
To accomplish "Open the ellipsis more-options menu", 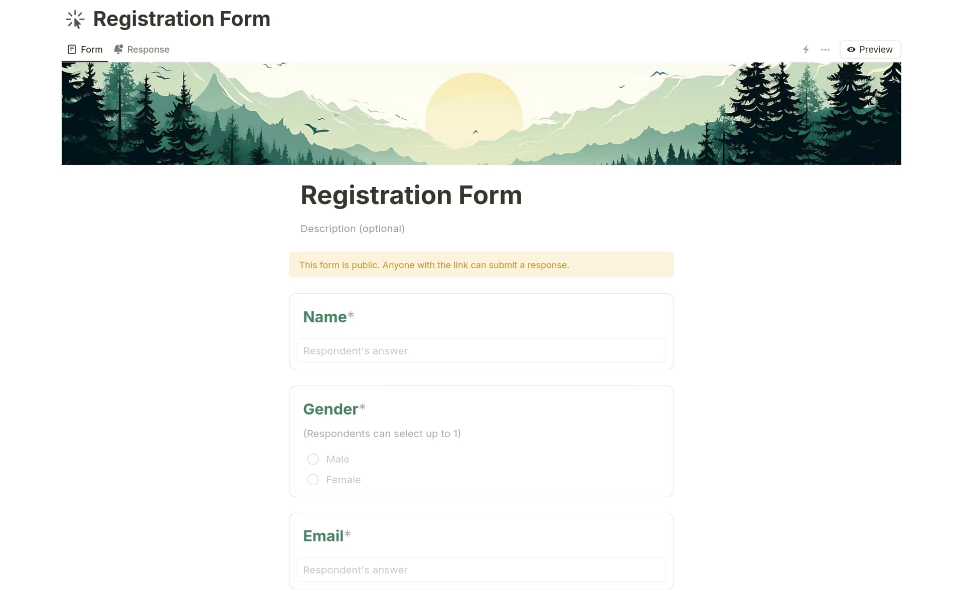I will [x=825, y=49].
